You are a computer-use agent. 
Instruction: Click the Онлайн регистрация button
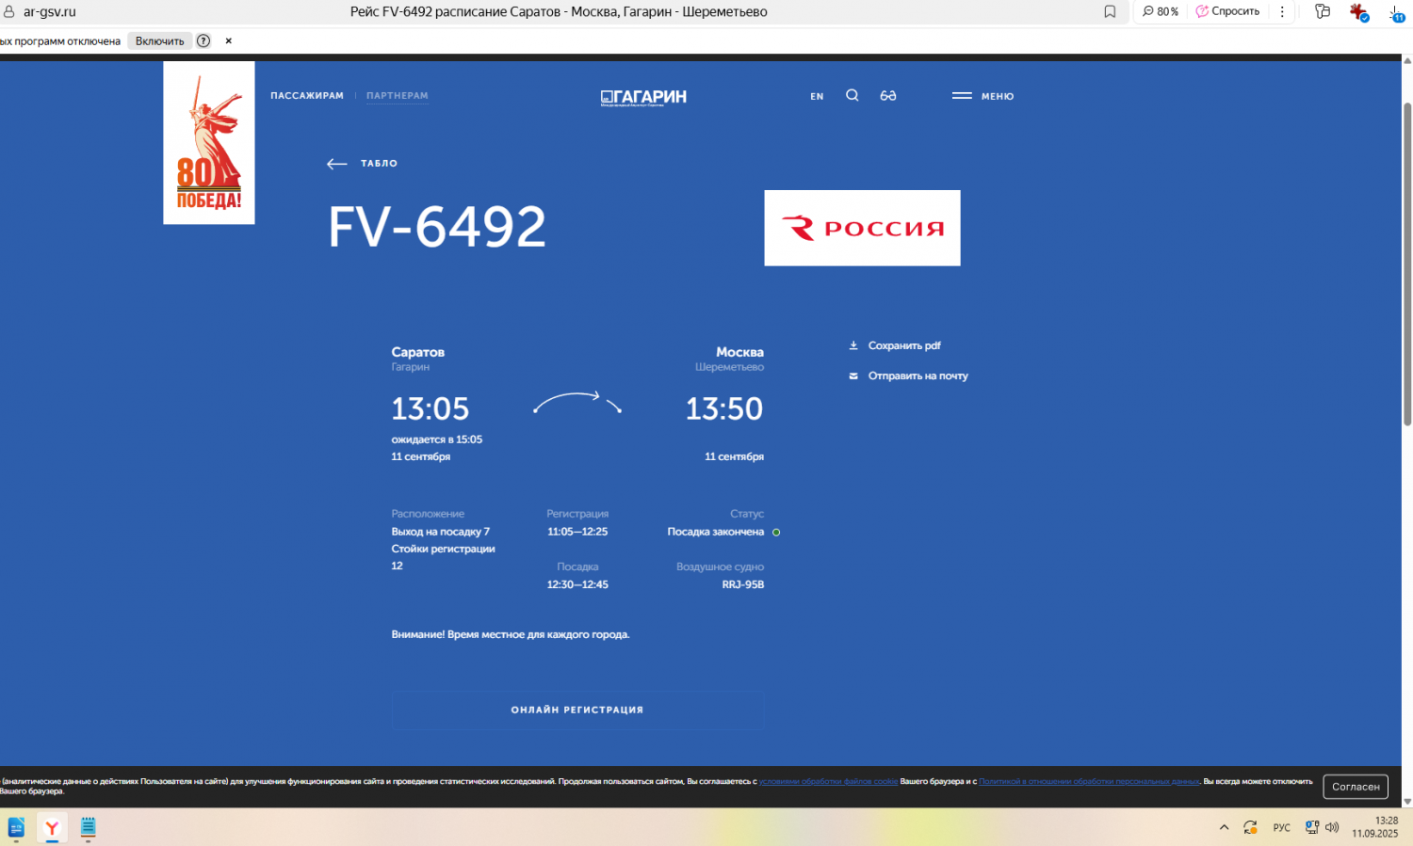(577, 710)
